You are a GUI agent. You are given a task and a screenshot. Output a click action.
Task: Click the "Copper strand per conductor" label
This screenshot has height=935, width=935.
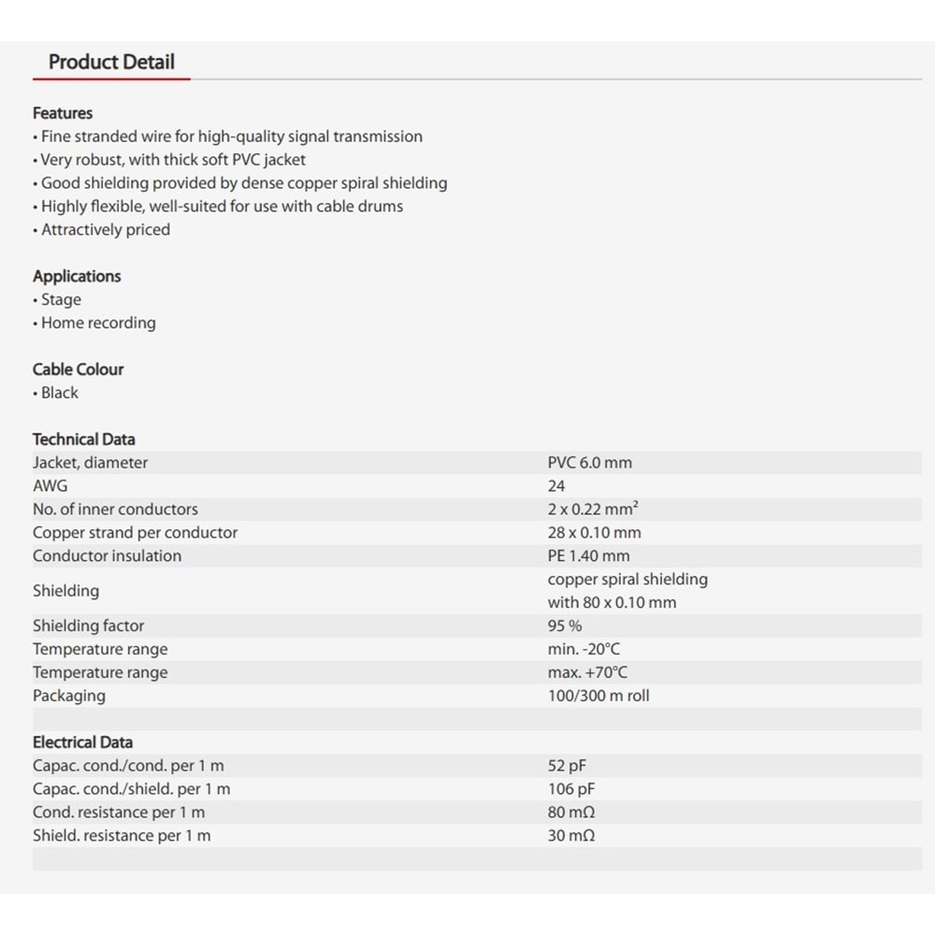point(136,533)
